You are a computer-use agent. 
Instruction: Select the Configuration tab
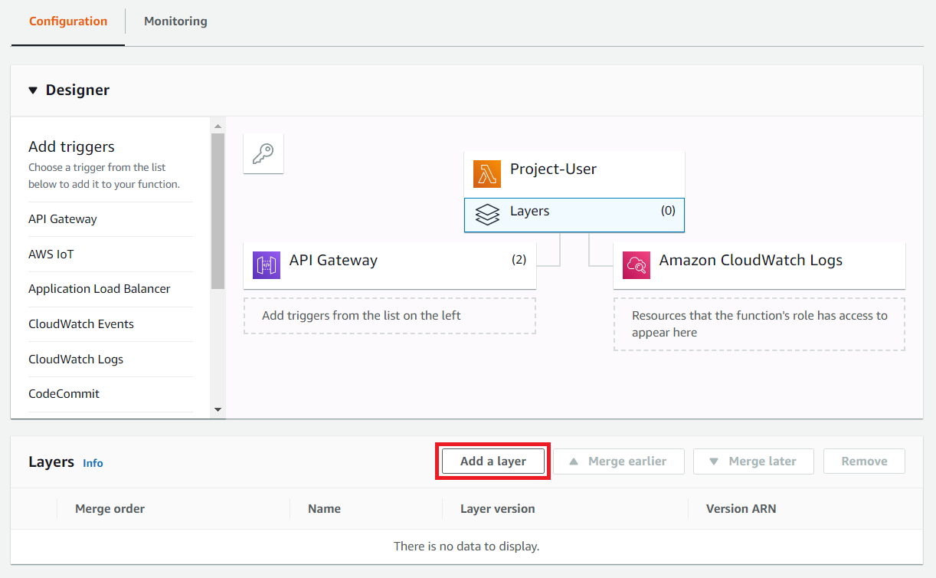pyautogui.click(x=68, y=21)
